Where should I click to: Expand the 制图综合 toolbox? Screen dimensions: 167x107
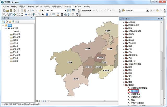123,23
